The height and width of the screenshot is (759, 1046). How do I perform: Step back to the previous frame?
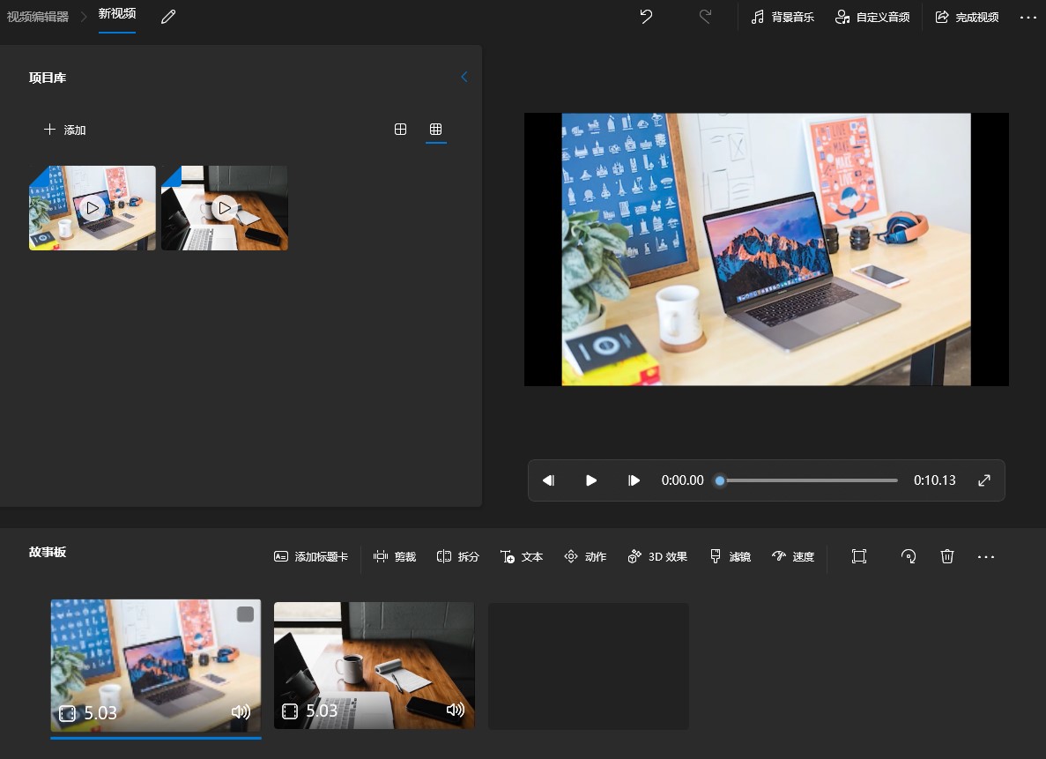click(x=549, y=480)
